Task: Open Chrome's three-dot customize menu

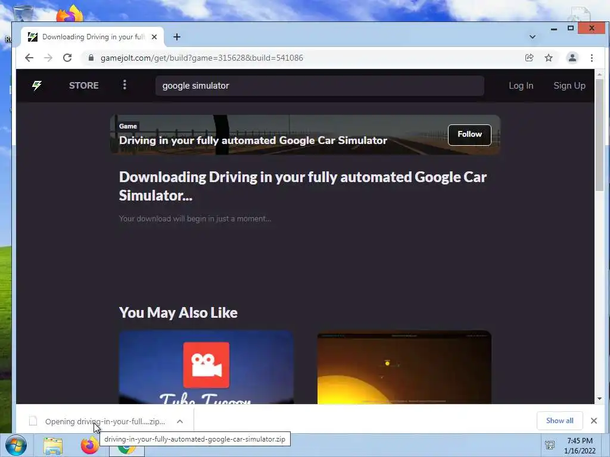Action: coord(592,58)
